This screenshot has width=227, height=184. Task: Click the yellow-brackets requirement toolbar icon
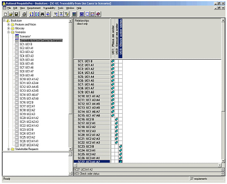point(31,14)
